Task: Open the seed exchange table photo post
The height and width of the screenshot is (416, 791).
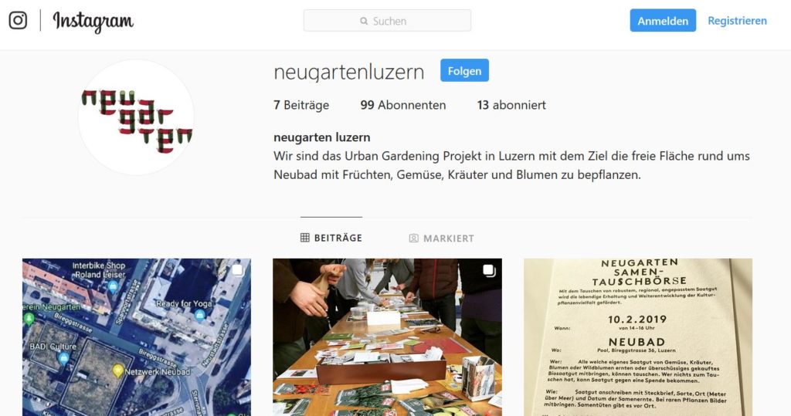Action: tap(388, 337)
